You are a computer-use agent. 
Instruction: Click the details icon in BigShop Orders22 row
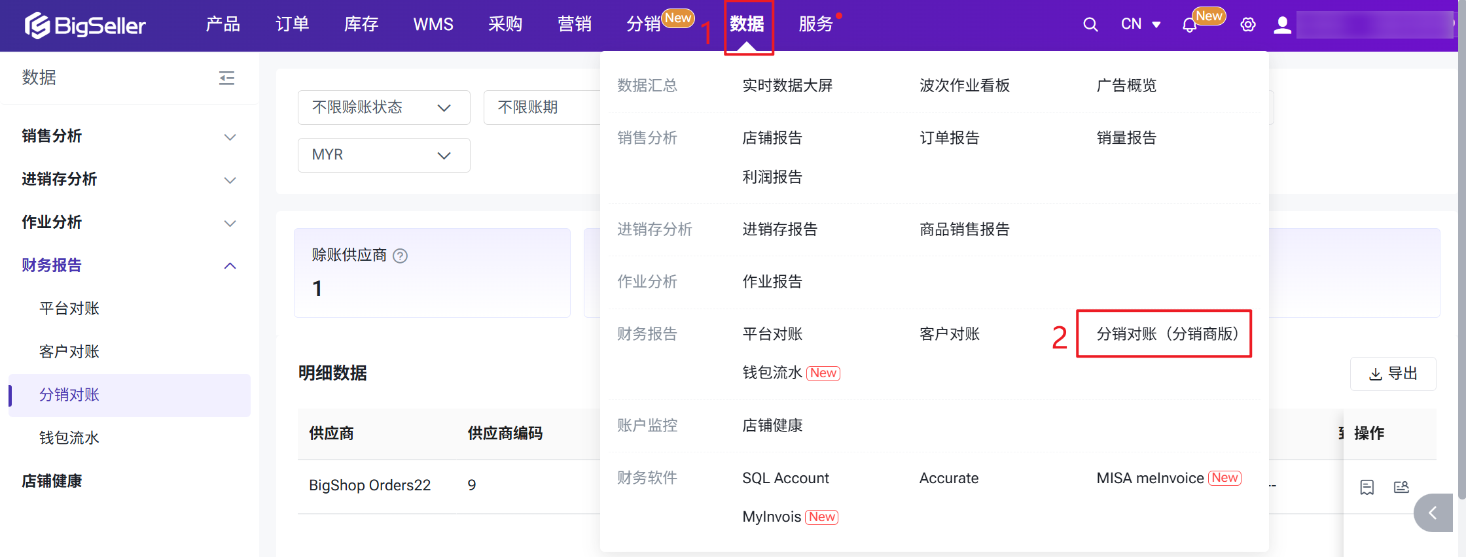tap(1367, 487)
